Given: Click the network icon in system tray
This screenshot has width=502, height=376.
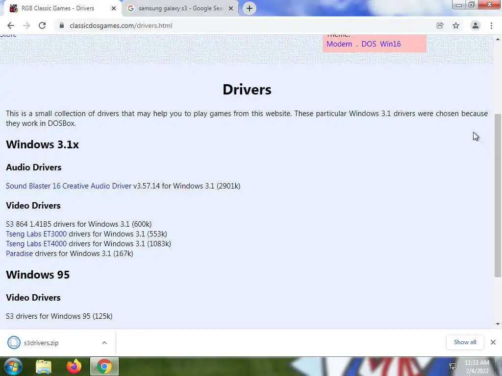Looking at the screenshot, I should coord(452,366).
